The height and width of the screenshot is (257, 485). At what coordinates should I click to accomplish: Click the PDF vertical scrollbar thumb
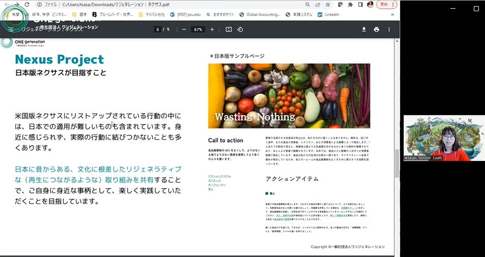(x=397, y=163)
